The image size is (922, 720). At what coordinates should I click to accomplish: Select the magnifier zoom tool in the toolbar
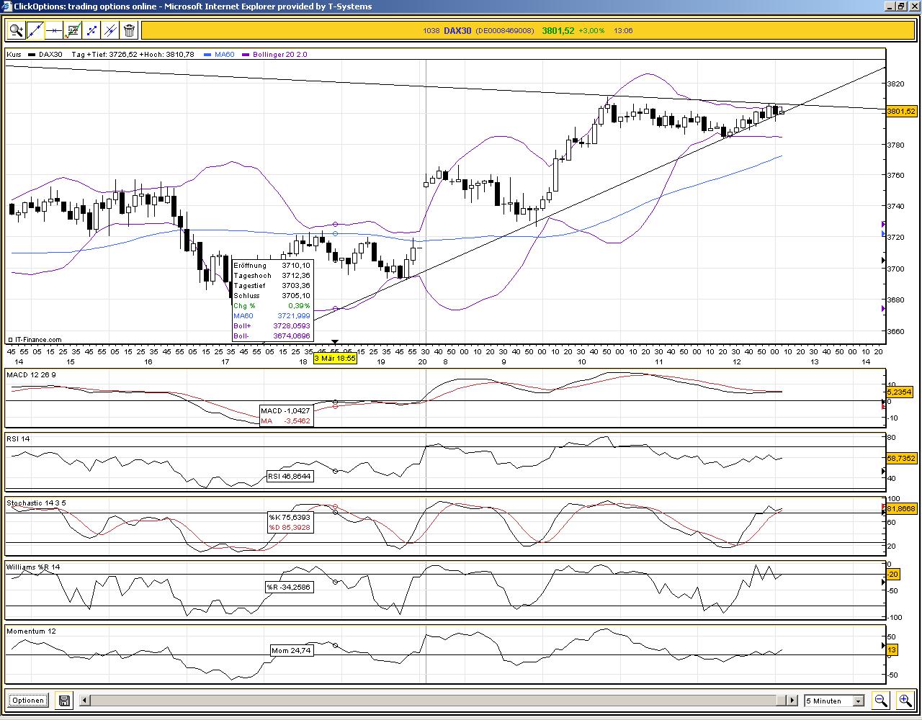click(16, 30)
